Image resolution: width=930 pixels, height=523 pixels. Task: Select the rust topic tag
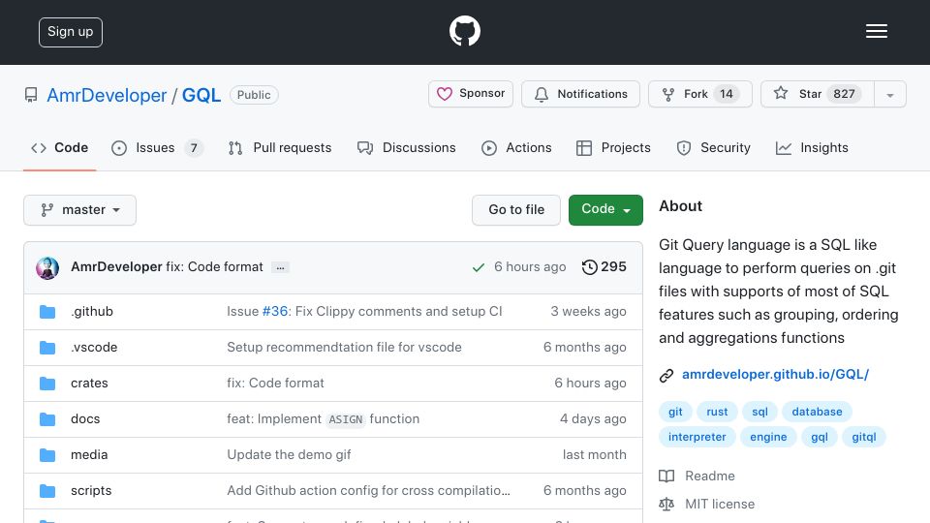coord(717,412)
